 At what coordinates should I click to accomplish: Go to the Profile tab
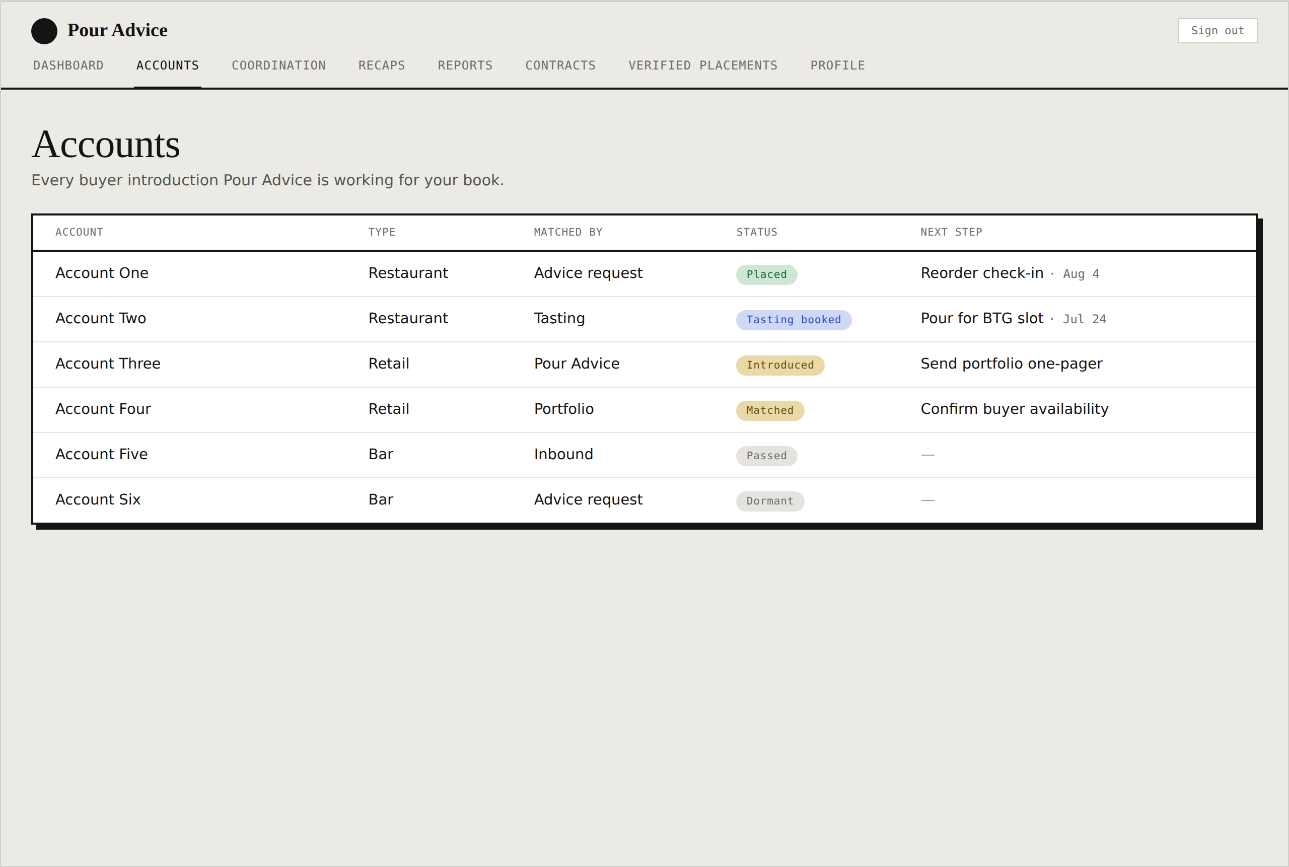tap(837, 65)
